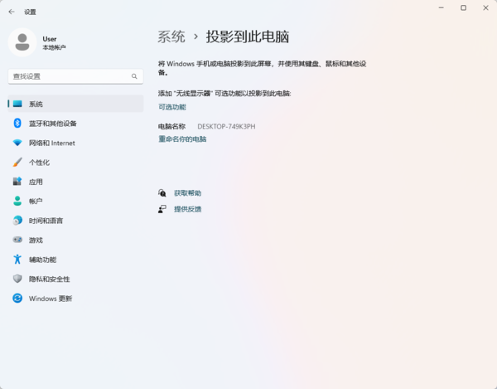Open 隐私和安全性 settings
The height and width of the screenshot is (389, 497).
click(x=75, y=279)
